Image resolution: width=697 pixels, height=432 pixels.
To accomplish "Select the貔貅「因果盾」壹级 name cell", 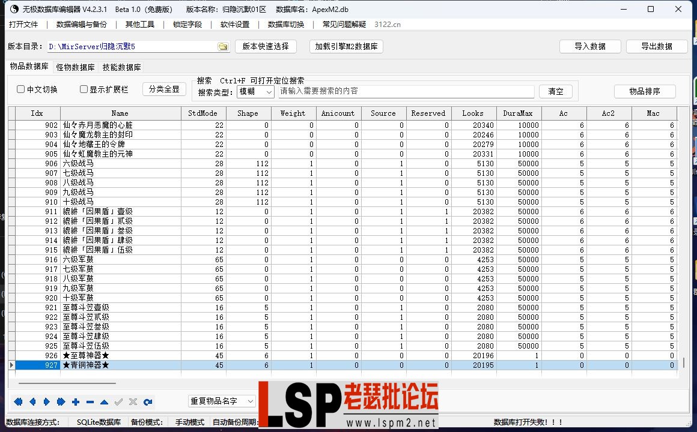I will pos(120,211).
